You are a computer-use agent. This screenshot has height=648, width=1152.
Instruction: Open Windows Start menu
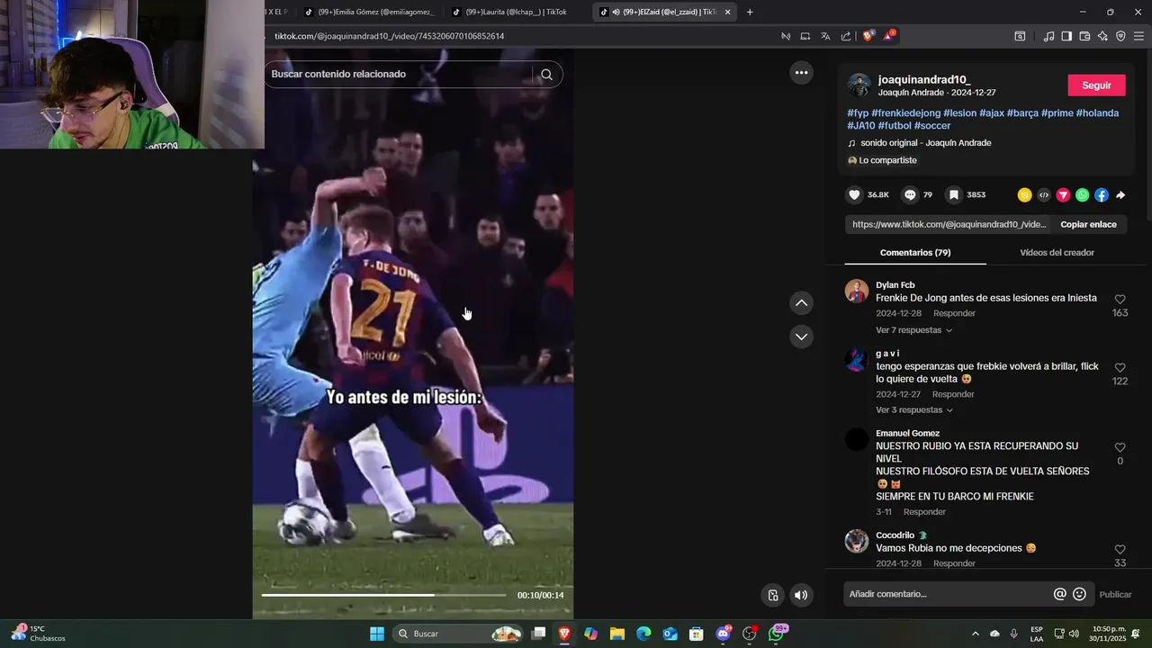[377, 634]
